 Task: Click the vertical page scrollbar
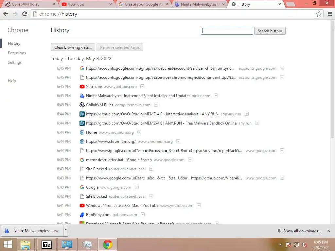(333, 79)
